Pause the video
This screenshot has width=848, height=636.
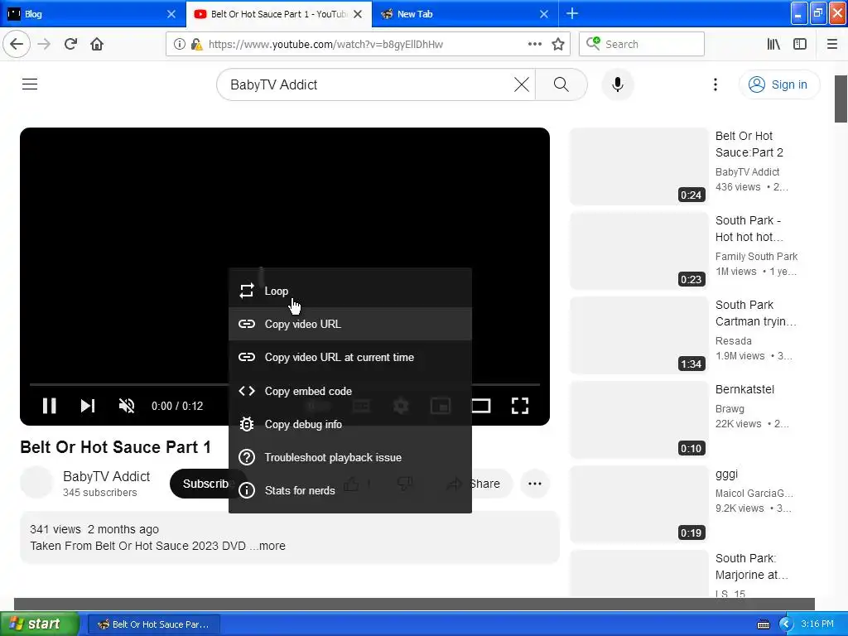49,406
